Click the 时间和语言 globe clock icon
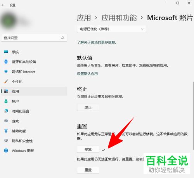Image resolution: width=194 pixels, height=178 pixels. coord(6,111)
